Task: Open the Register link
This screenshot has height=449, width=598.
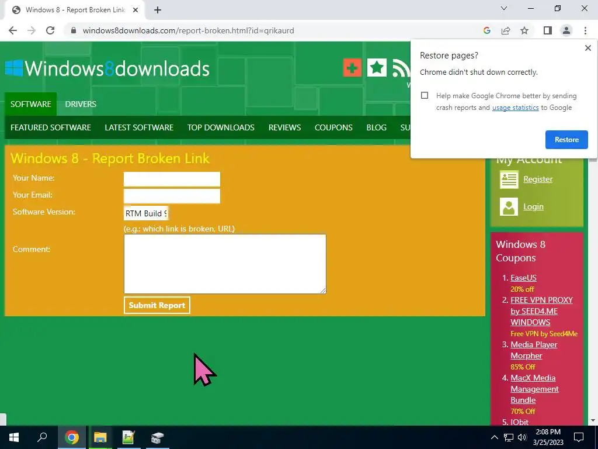Action: coord(538,179)
